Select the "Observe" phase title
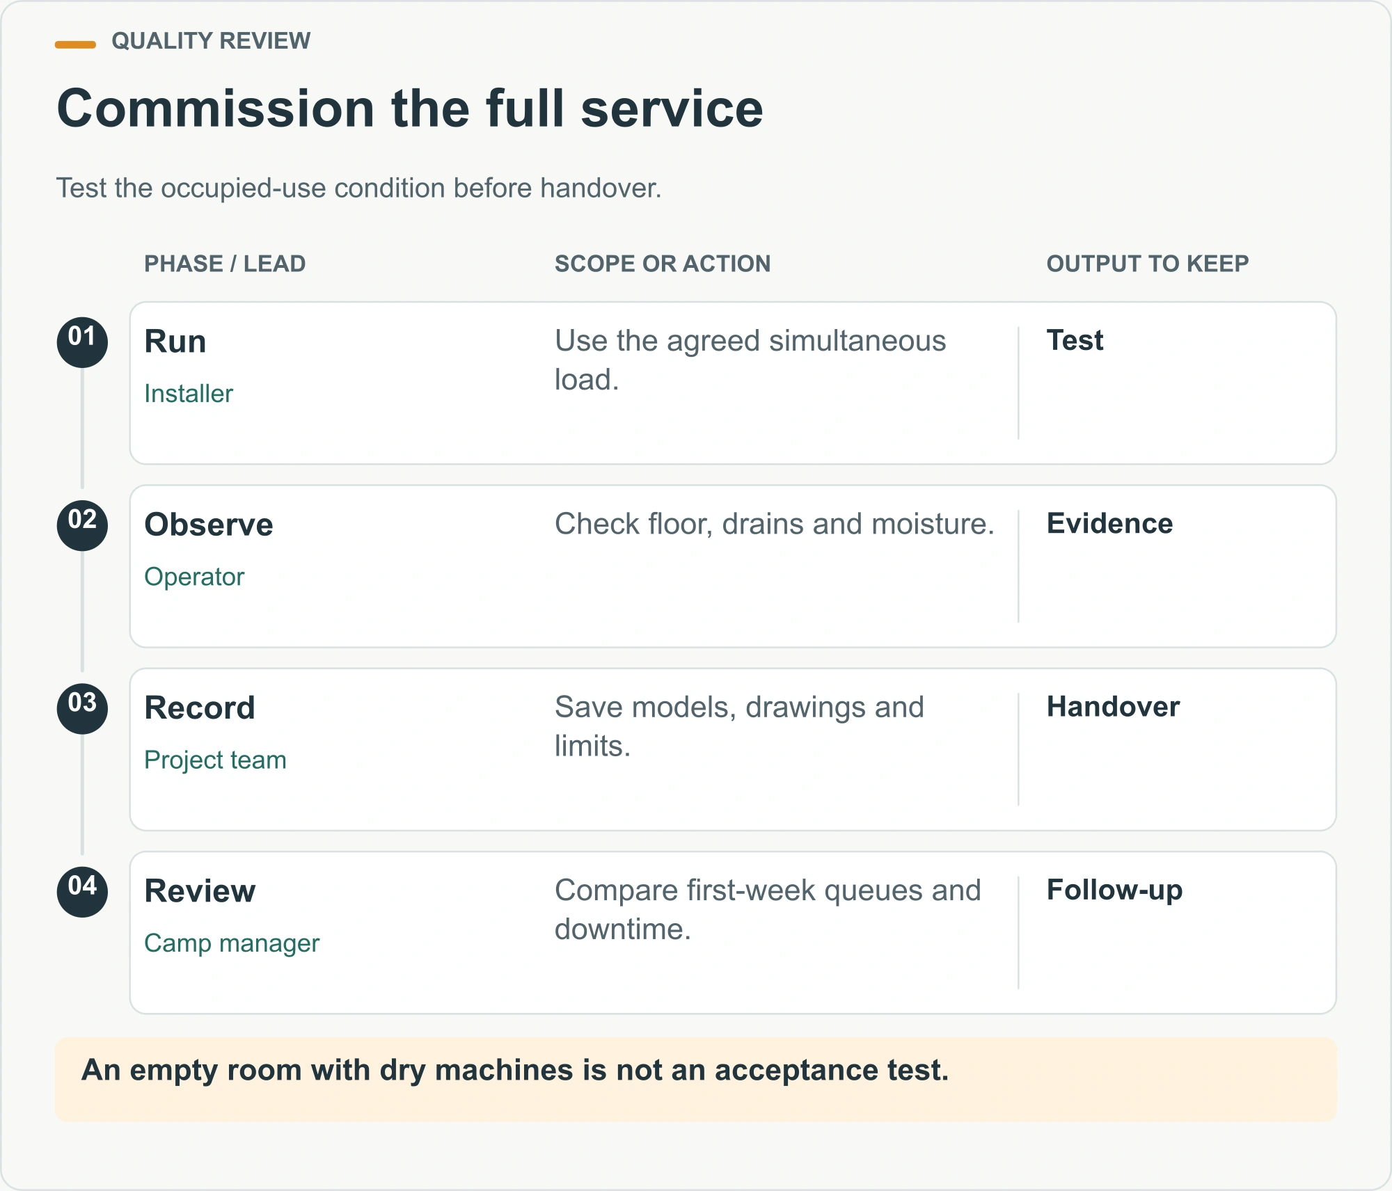Image resolution: width=1392 pixels, height=1191 pixels. point(209,525)
